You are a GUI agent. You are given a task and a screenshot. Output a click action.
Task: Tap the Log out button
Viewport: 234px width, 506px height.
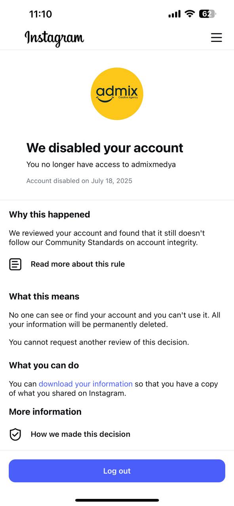pyautogui.click(x=117, y=471)
